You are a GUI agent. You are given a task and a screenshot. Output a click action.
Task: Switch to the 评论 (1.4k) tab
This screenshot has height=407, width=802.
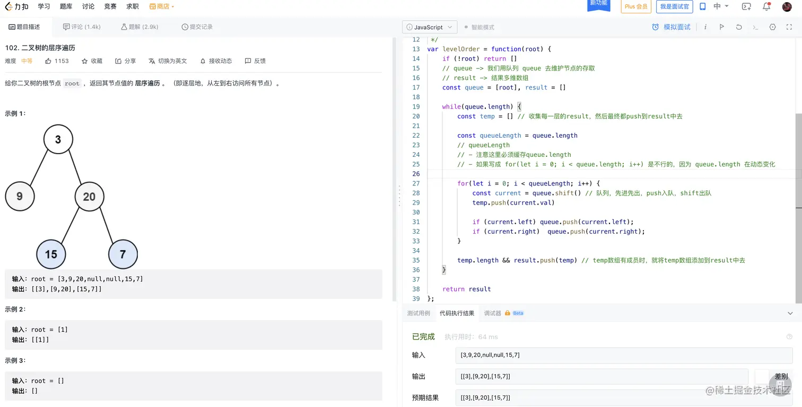[82, 26]
